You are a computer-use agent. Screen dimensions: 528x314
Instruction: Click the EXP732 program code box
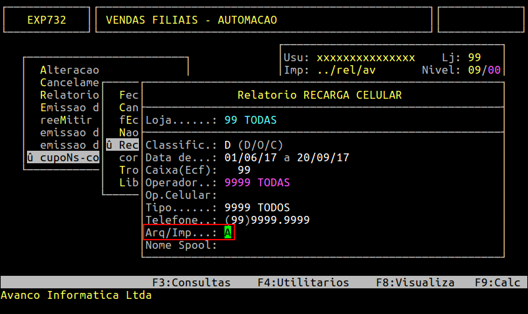pos(46,20)
